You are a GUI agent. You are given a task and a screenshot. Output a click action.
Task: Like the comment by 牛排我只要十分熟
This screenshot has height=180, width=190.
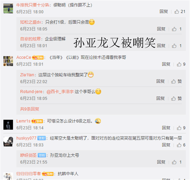click(180, 12)
